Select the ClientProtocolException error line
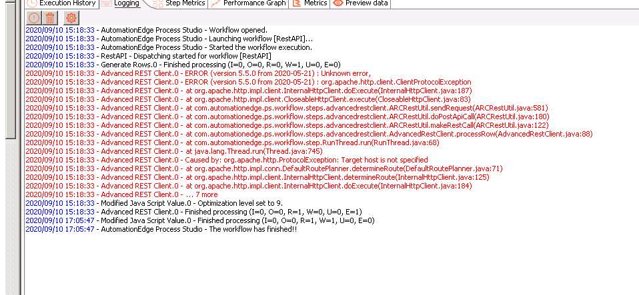 (248, 82)
